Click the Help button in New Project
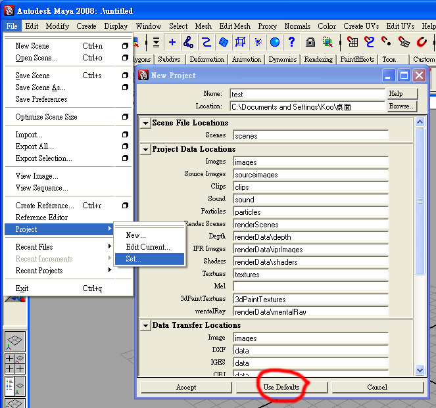The width and height of the screenshot is (436, 408). coord(402,93)
